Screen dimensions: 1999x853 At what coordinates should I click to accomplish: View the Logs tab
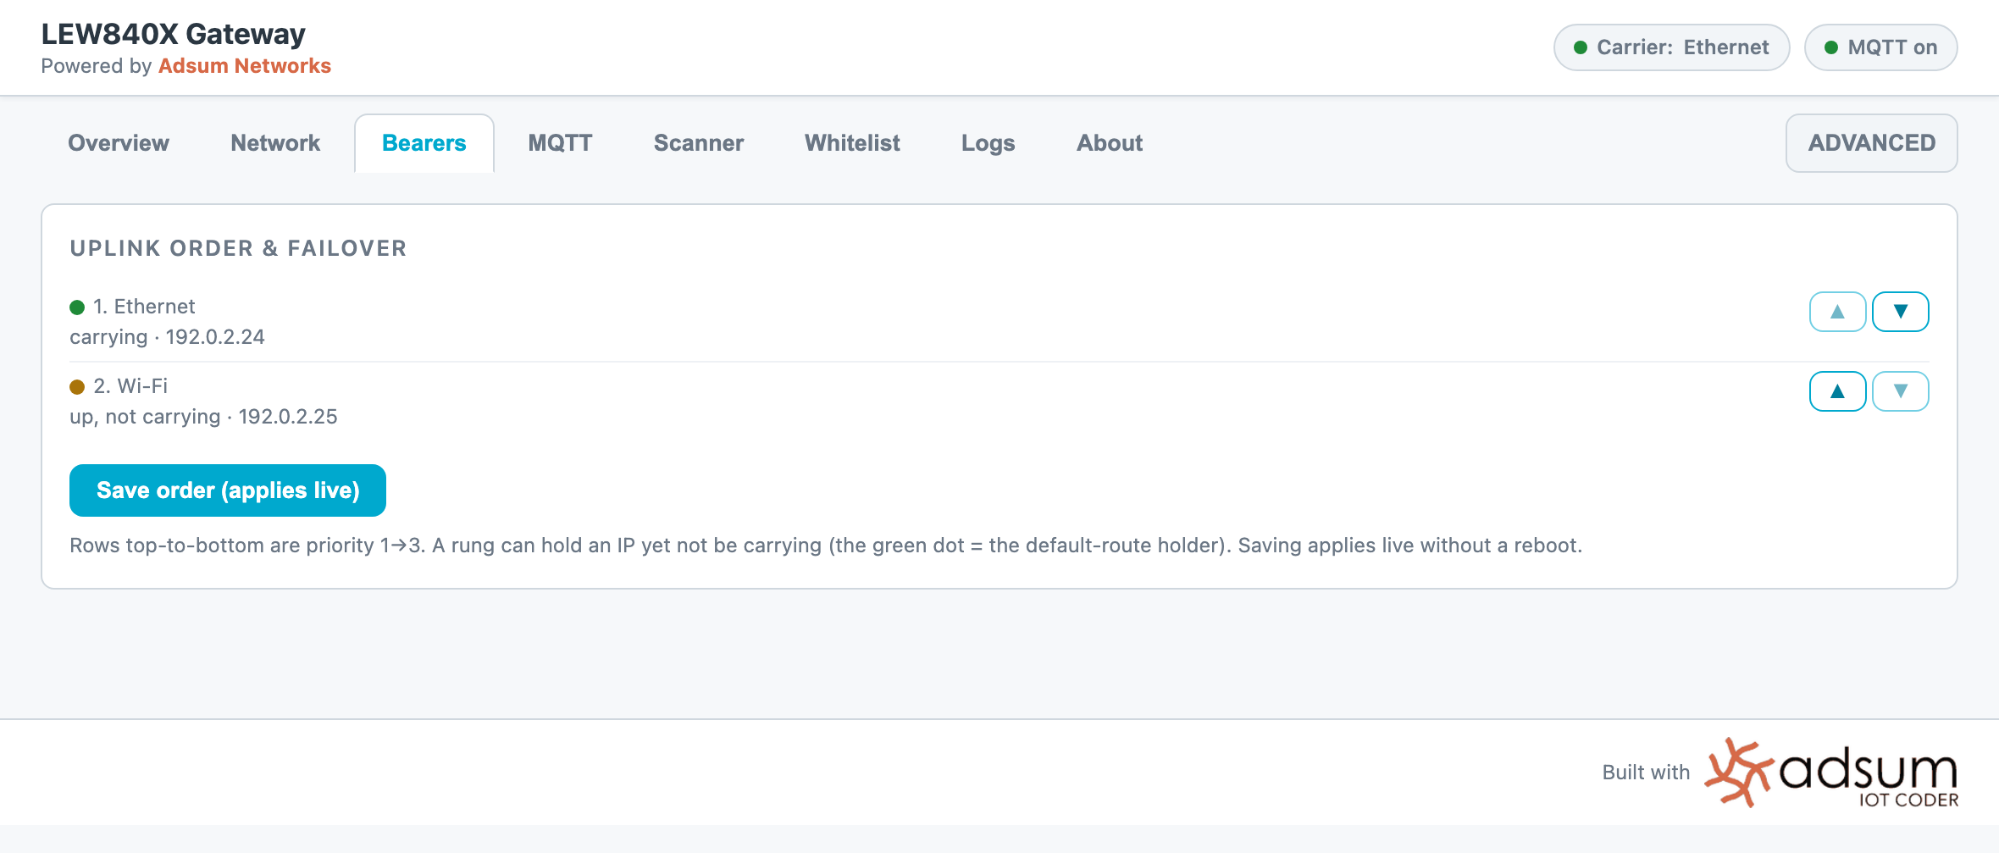988,143
